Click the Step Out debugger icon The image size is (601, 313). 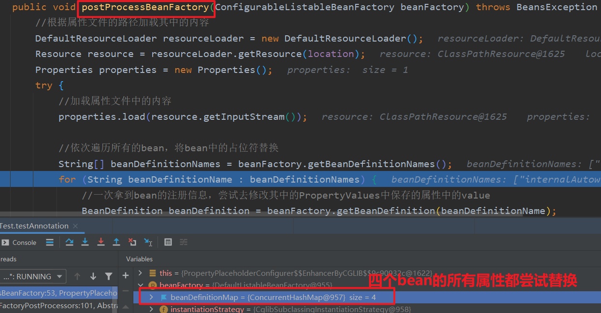pos(116,242)
